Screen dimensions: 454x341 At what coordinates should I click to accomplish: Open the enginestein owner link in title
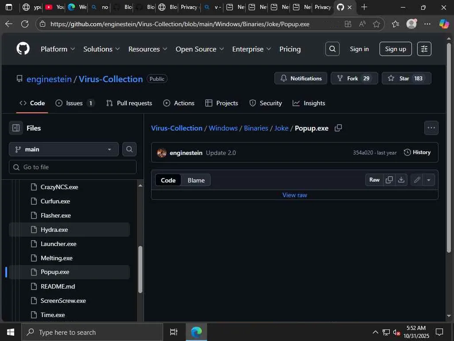click(49, 79)
